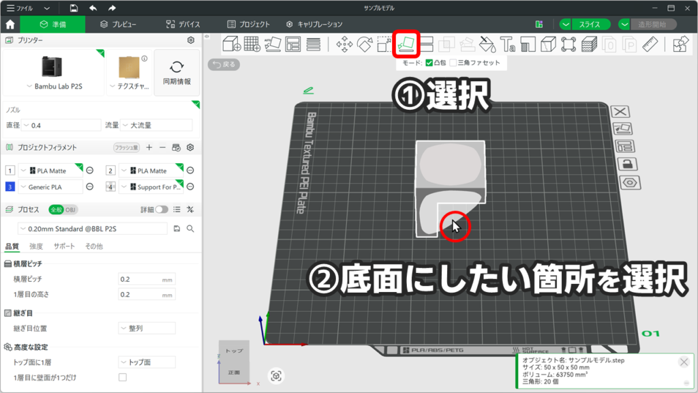Select the Rotate tool in toolbar
The width and height of the screenshot is (698, 393).
[365, 44]
